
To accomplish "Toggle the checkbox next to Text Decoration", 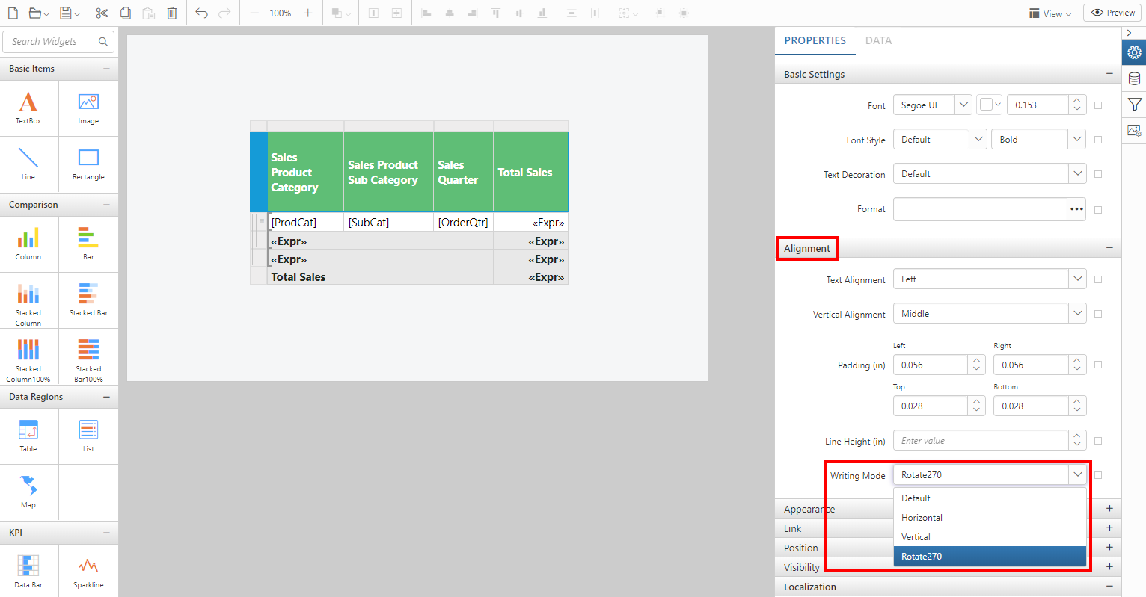I will 1098,174.
